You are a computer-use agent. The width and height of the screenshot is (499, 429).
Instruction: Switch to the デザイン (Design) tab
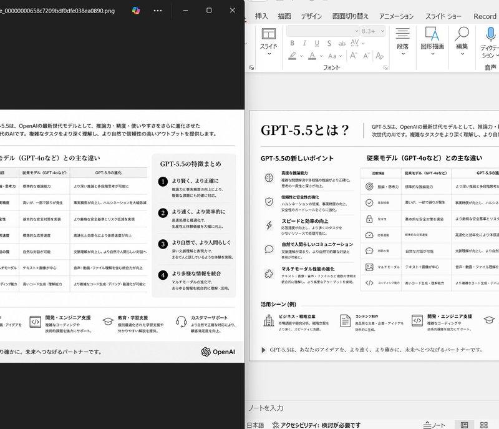coord(311,16)
